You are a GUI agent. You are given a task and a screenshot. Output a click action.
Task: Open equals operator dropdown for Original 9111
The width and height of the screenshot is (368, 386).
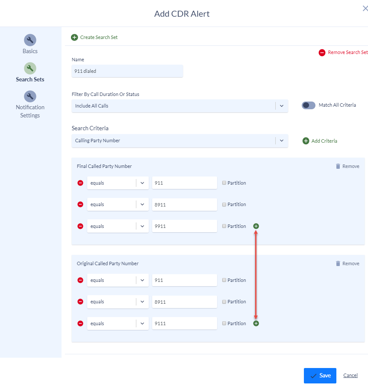pos(118,323)
